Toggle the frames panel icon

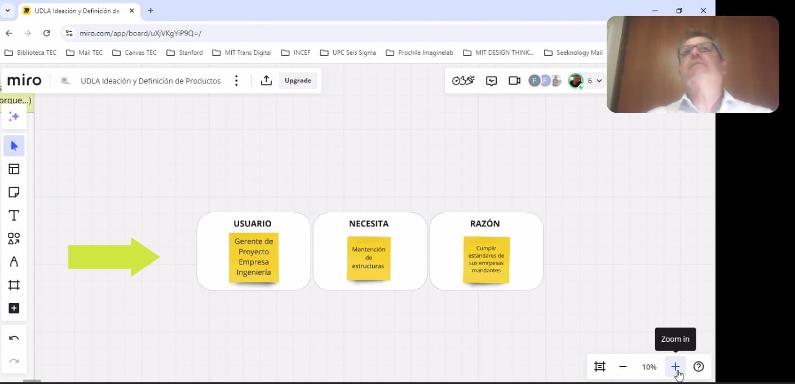click(x=600, y=367)
